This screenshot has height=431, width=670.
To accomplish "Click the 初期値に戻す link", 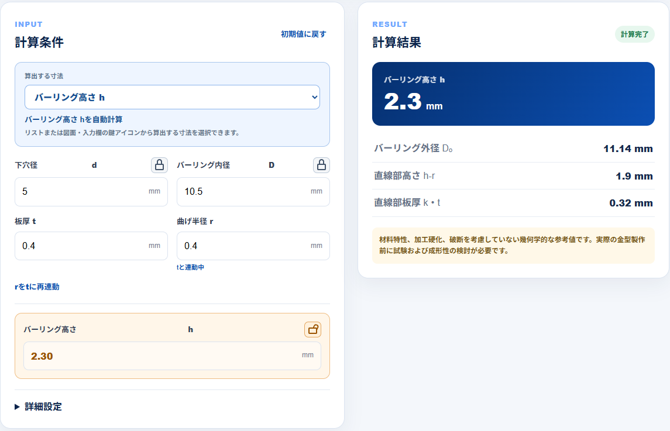I will pos(303,34).
